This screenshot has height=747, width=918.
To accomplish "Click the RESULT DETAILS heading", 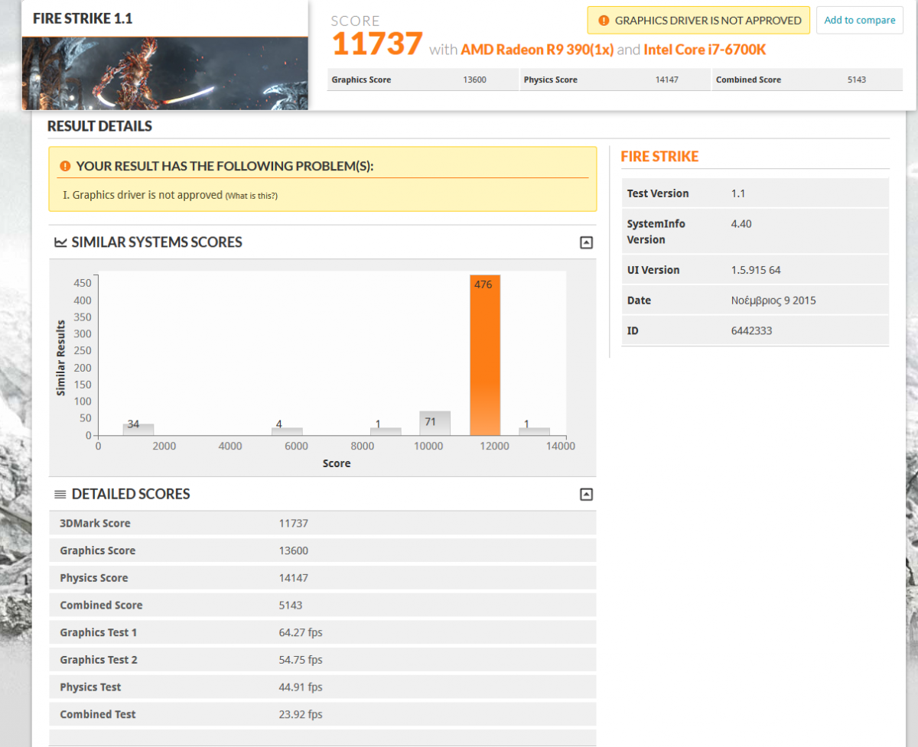I will (99, 126).
